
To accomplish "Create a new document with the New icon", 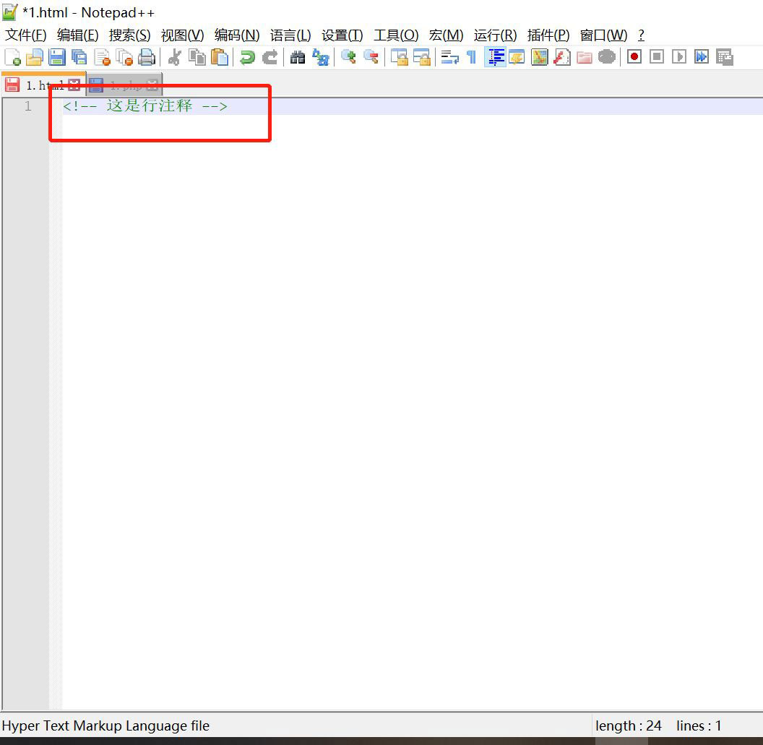I will pos(13,57).
